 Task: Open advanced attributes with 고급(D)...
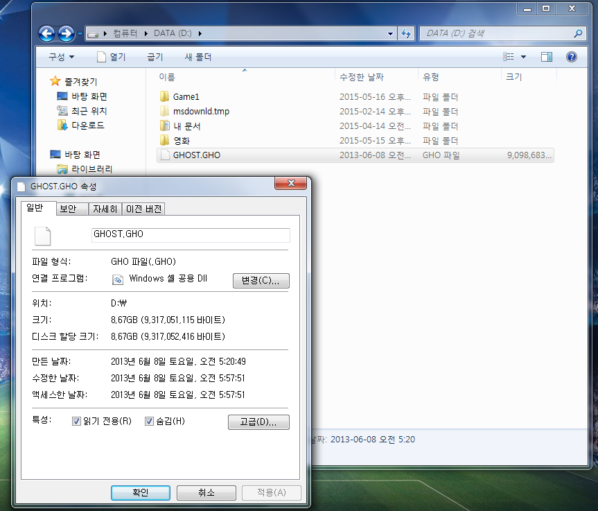[258, 422]
